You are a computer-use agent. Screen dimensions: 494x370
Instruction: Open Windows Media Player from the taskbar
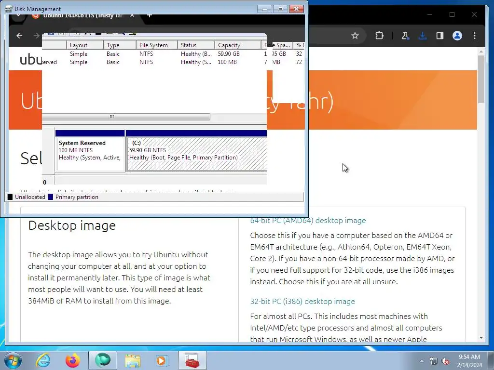coord(163,360)
